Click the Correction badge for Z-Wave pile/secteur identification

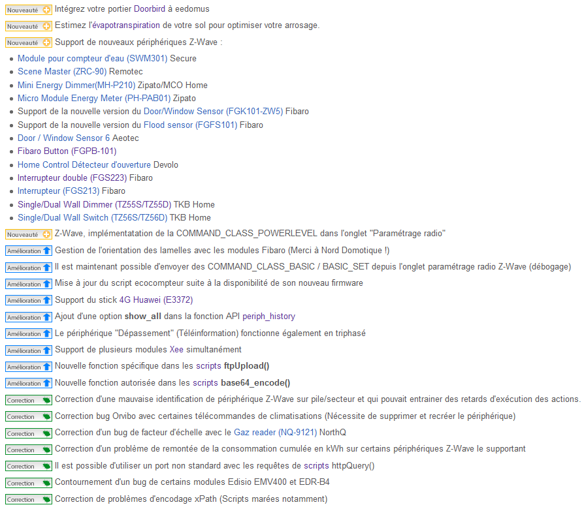pos(29,401)
